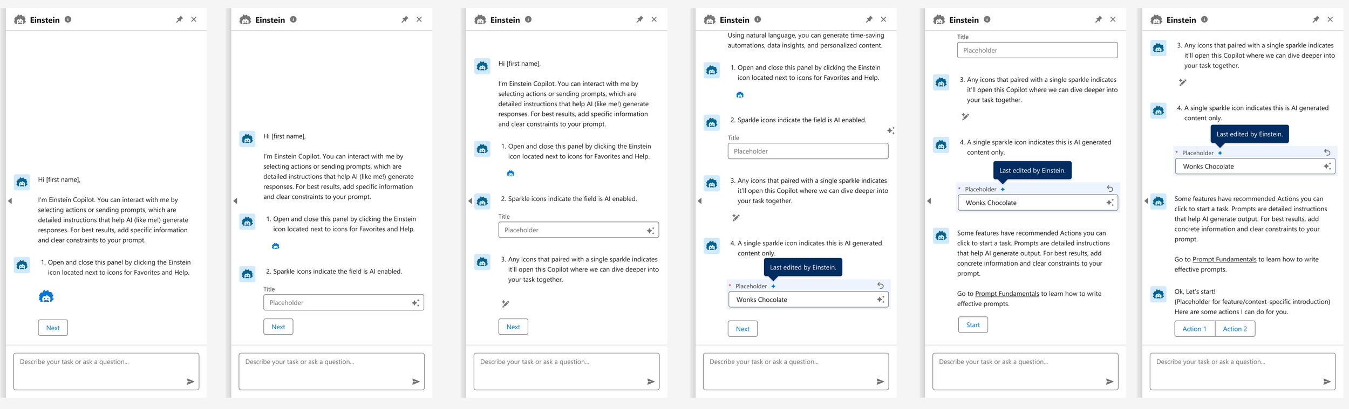The image size is (1349, 409).
Task: Click undo icon above Wonks Chocolate in Start panel
Action: click(x=1110, y=189)
